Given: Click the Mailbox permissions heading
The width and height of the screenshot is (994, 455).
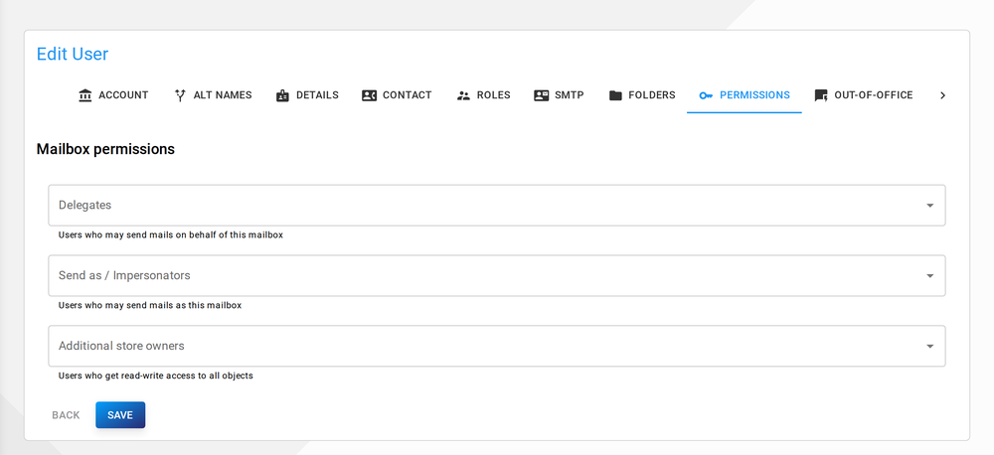Looking at the screenshot, I should (105, 150).
